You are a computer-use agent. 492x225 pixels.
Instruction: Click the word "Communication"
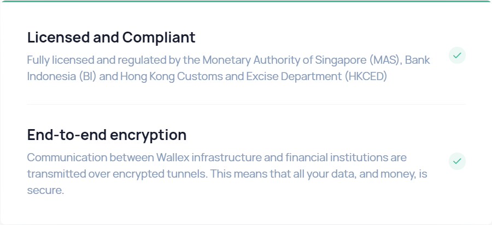click(x=67, y=158)
